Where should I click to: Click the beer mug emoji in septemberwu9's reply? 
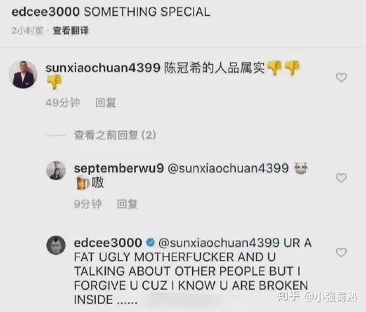(83, 183)
